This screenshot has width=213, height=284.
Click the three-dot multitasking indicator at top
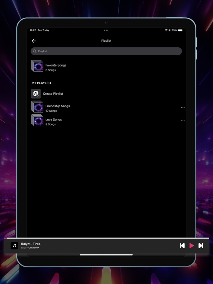106,30
